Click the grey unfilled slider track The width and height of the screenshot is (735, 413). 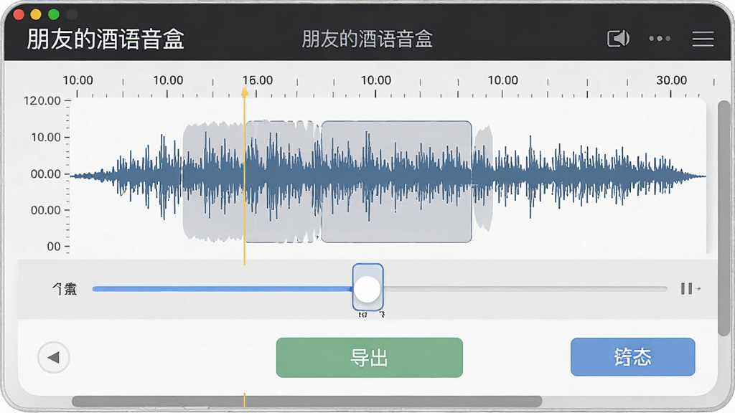point(525,289)
